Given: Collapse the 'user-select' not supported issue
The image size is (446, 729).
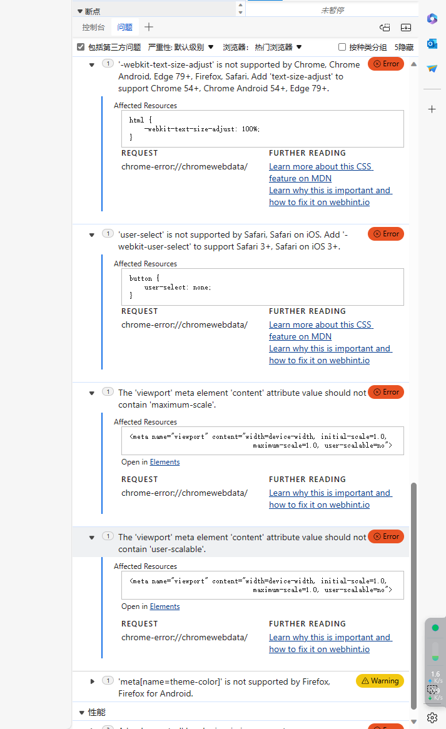Looking at the screenshot, I should (92, 234).
